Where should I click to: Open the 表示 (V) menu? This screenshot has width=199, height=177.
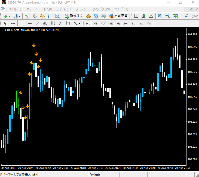[32, 9]
